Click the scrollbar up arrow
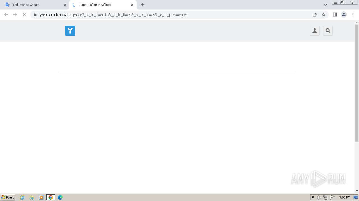This screenshot has height=201, width=359. (357, 22)
